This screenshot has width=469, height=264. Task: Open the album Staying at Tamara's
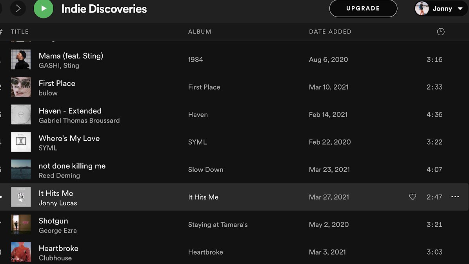click(218, 225)
